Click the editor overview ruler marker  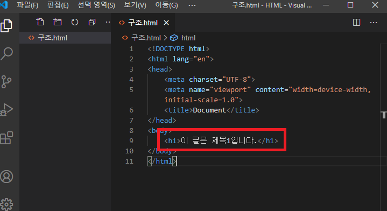tap(384, 115)
